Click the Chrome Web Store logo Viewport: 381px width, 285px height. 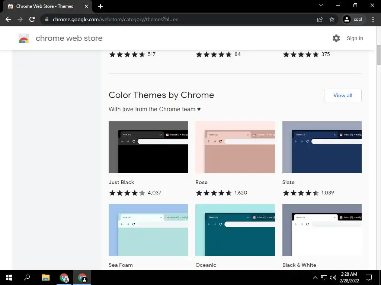pyautogui.click(x=24, y=38)
